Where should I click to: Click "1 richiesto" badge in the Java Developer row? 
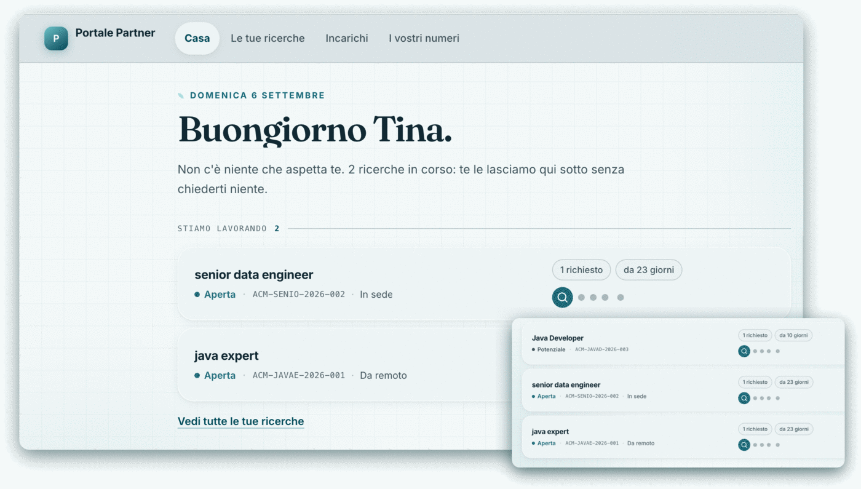(x=755, y=335)
